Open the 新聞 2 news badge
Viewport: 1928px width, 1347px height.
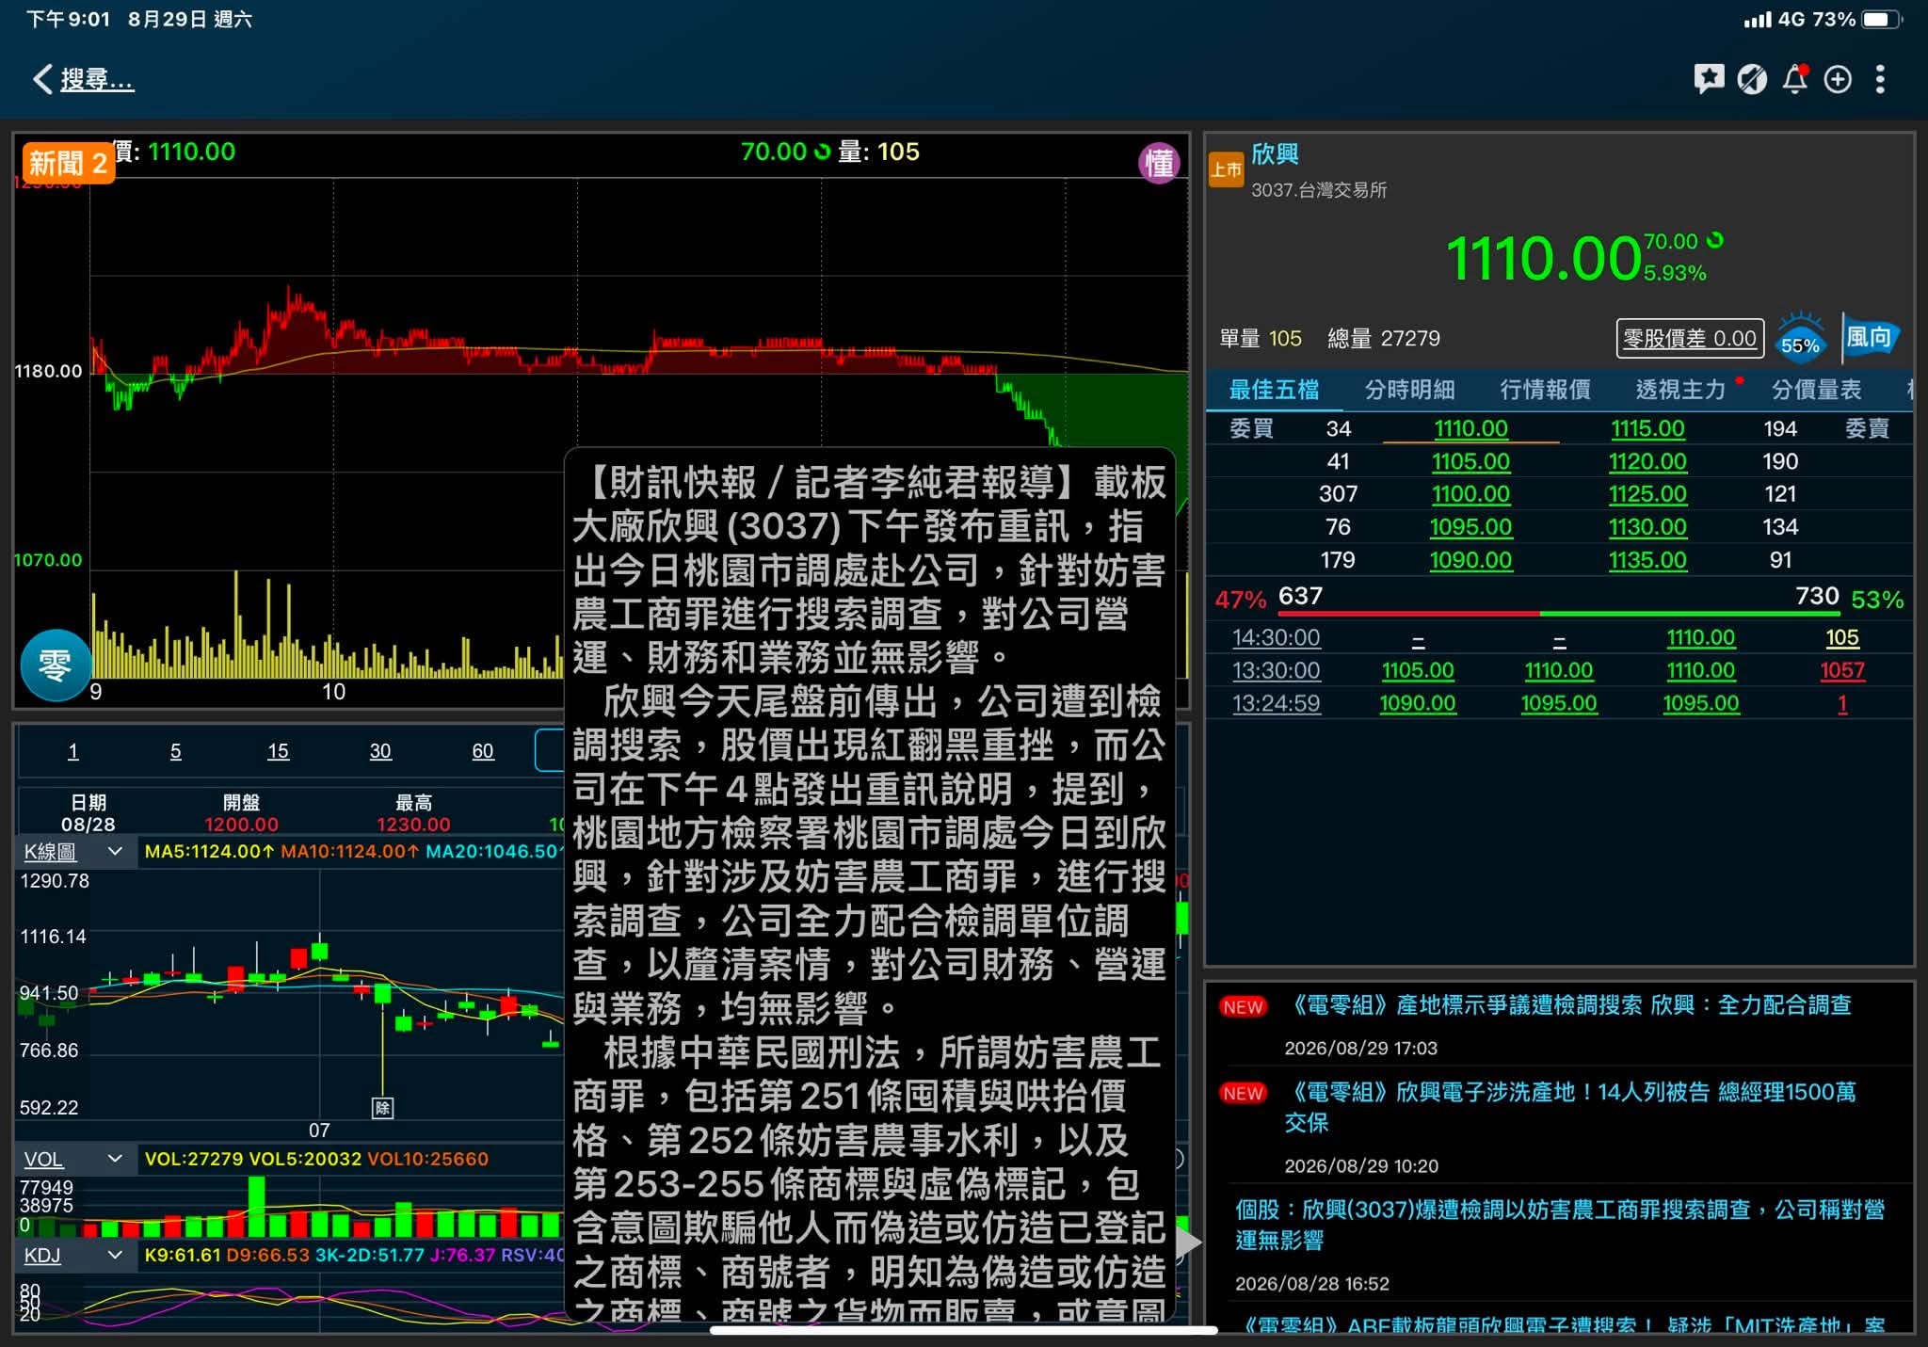[68, 164]
